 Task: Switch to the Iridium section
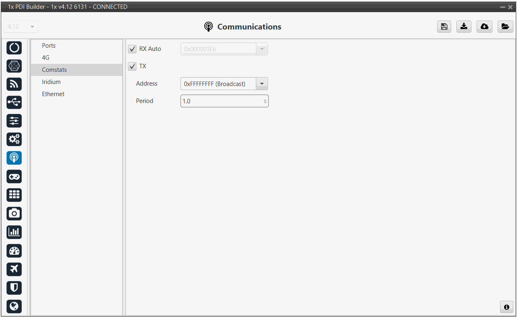click(51, 82)
